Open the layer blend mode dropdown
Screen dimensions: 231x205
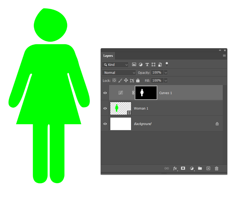click(119, 73)
